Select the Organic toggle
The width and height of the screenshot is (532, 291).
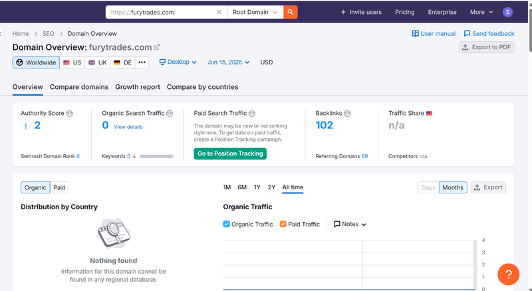[x=35, y=187]
